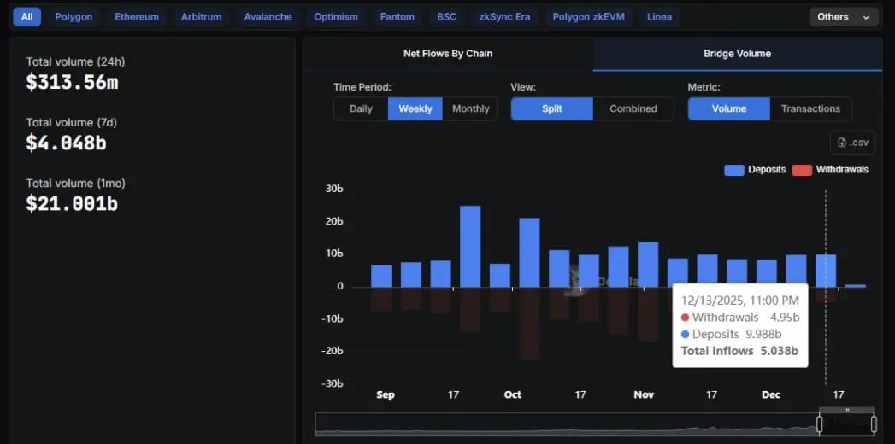This screenshot has width=895, height=444.
Task: Select the All chains filter
Action: click(26, 16)
